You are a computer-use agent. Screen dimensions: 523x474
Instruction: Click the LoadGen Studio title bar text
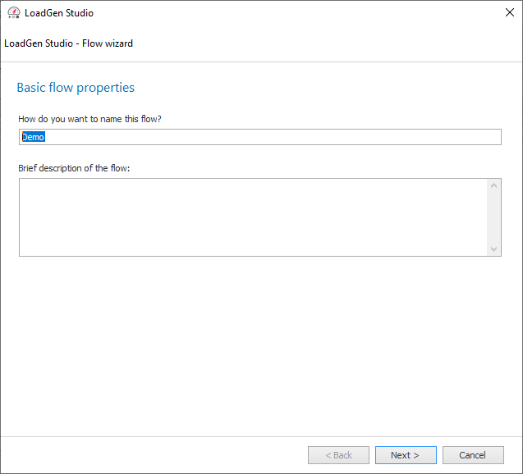pyautogui.click(x=59, y=13)
